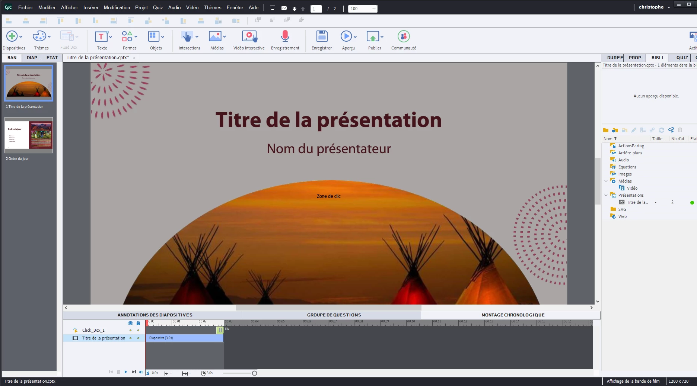This screenshot has height=386, width=697.
Task: Select the Vidéo item under Médias folder
Action: click(x=632, y=188)
